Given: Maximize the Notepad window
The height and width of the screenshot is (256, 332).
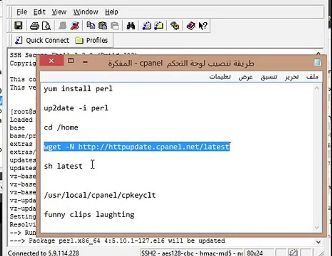Looking at the screenshot, I should 71,61.
